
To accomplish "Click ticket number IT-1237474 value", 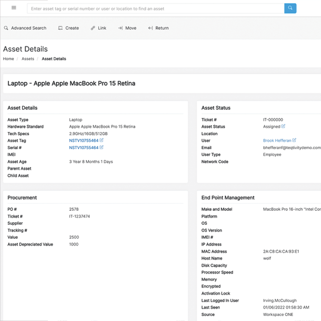I will point(80,216).
